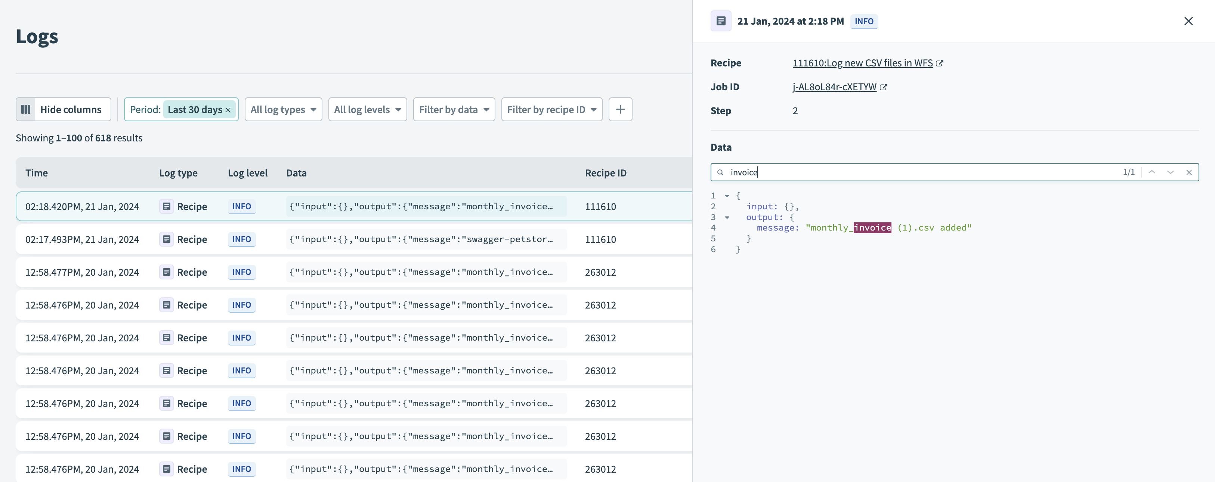Click the plus icon to add another filter
This screenshot has width=1215, height=482.
point(620,109)
